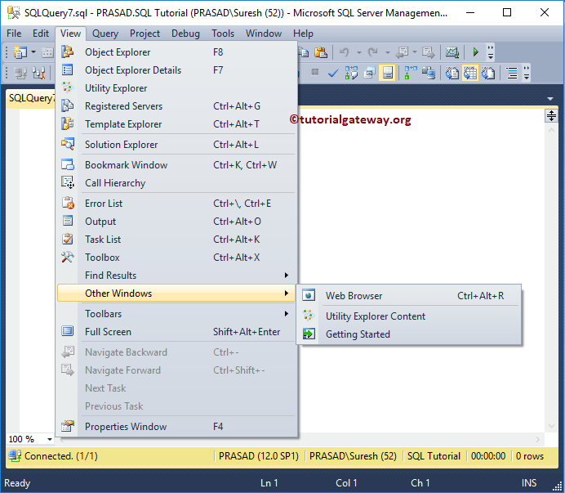Toggle Display Estimated Execution Plan icon
Image resolution: width=565 pixels, height=493 pixels.
351,73
